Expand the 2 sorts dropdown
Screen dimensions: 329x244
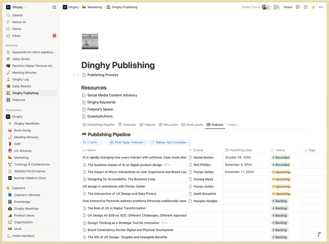point(91,142)
